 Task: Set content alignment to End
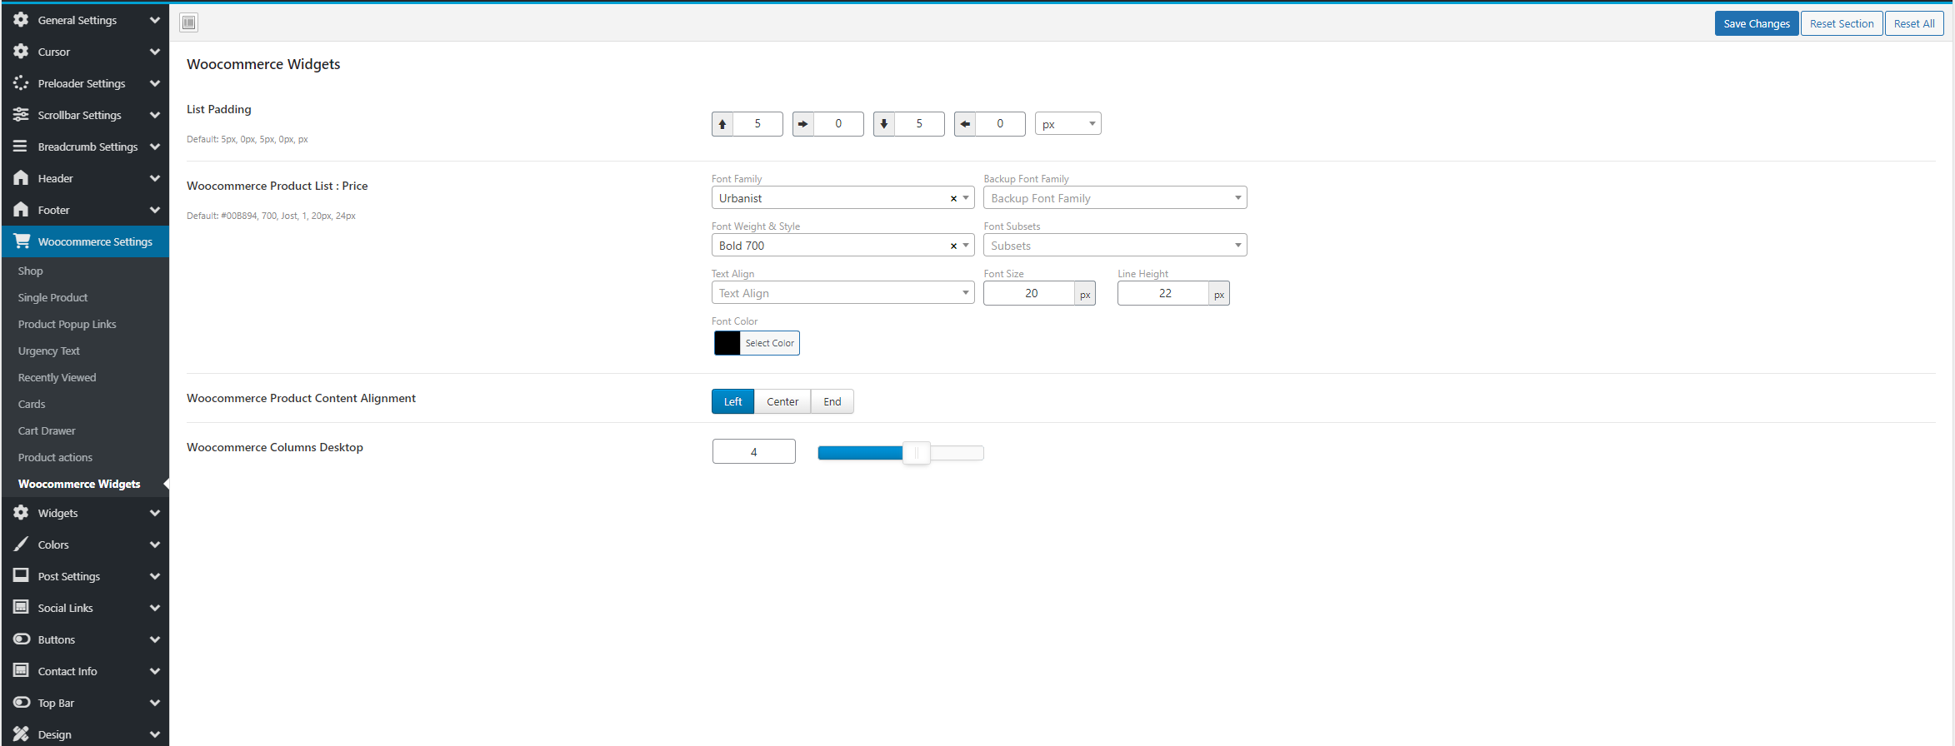click(x=832, y=401)
